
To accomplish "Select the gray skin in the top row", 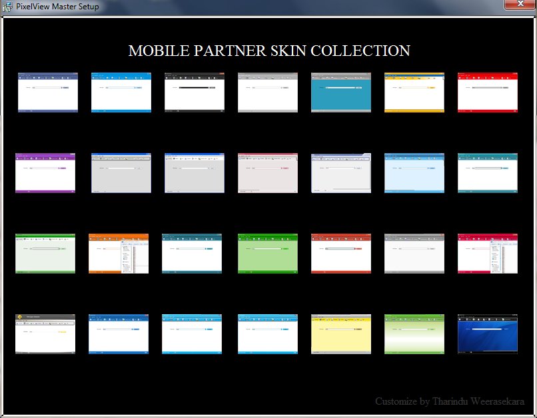I will click(267, 91).
